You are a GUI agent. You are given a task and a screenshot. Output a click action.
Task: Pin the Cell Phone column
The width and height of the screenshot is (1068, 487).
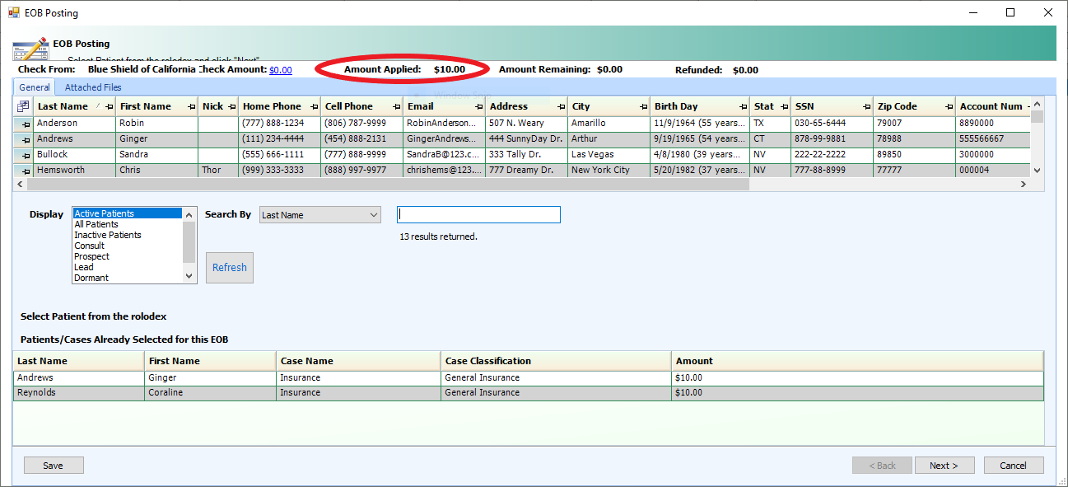(398, 107)
